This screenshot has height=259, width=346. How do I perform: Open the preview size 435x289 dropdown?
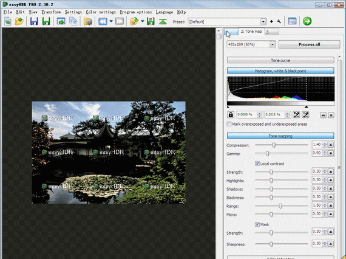(x=273, y=44)
